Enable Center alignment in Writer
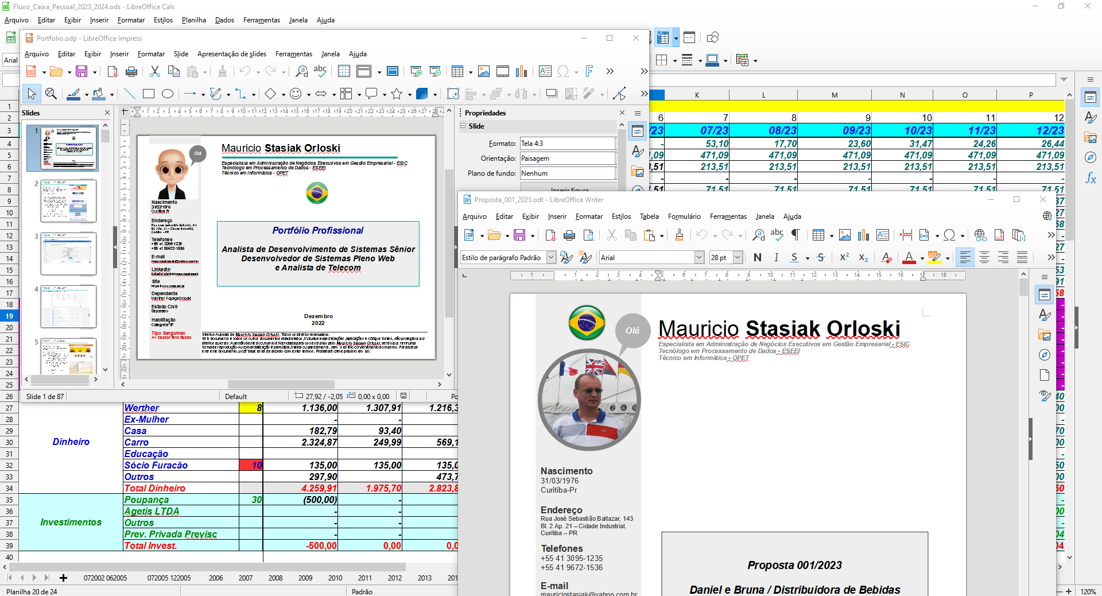 (x=984, y=258)
